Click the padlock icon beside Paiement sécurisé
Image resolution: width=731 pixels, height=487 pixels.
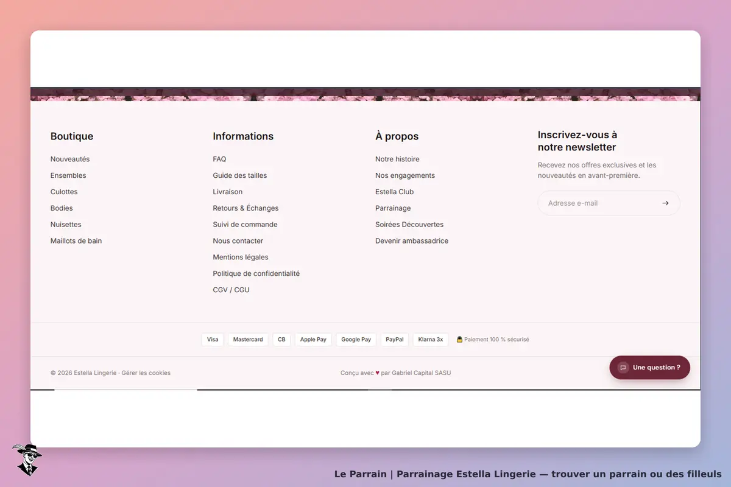459,339
